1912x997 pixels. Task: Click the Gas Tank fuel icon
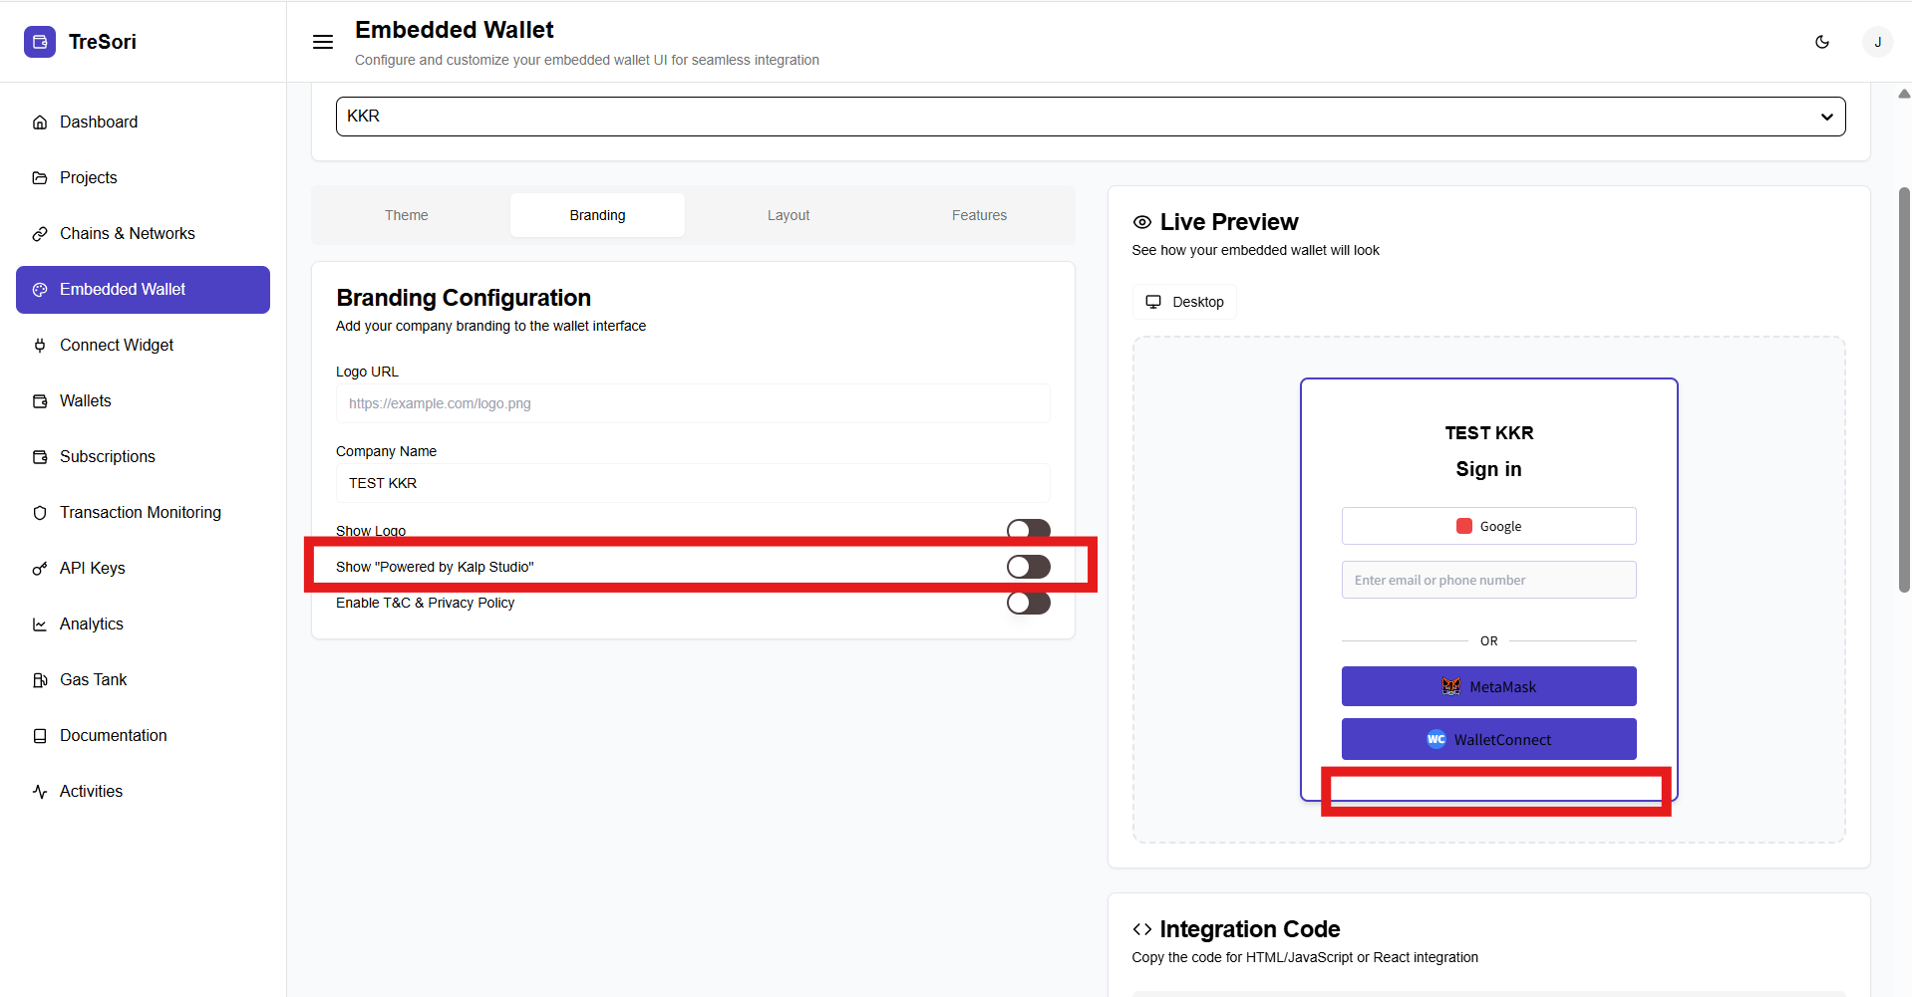click(40, 680)
